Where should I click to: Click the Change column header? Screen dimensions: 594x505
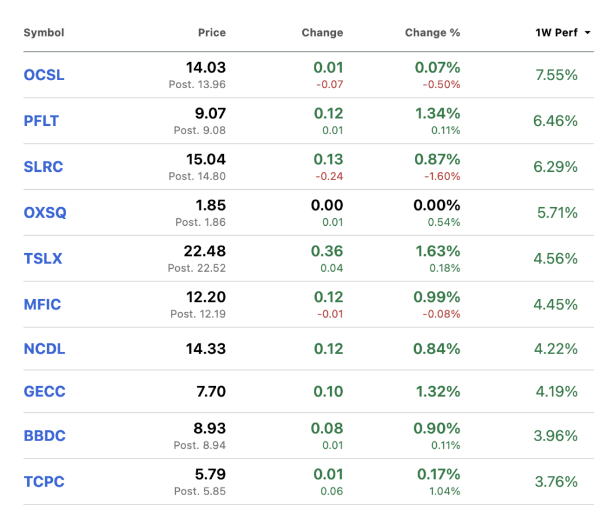pyautogui.click(x=322, y=33)
